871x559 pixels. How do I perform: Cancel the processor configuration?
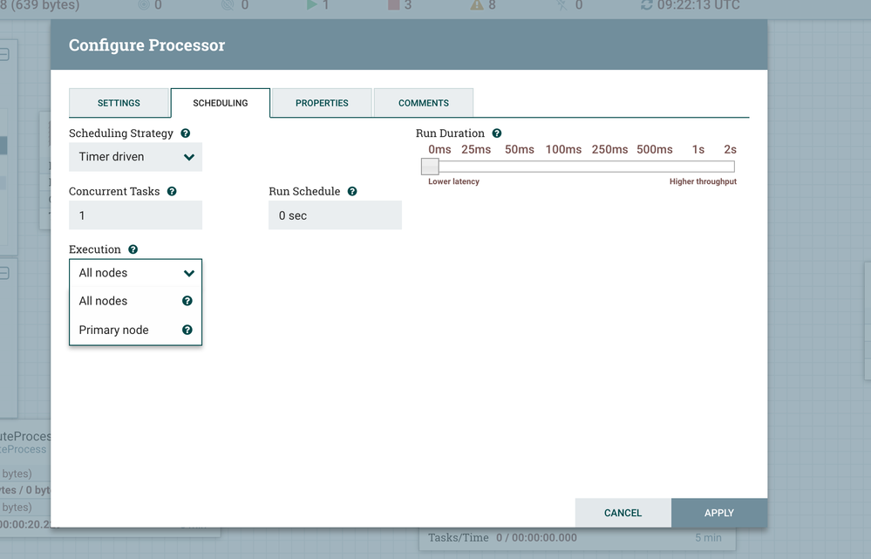623,513
